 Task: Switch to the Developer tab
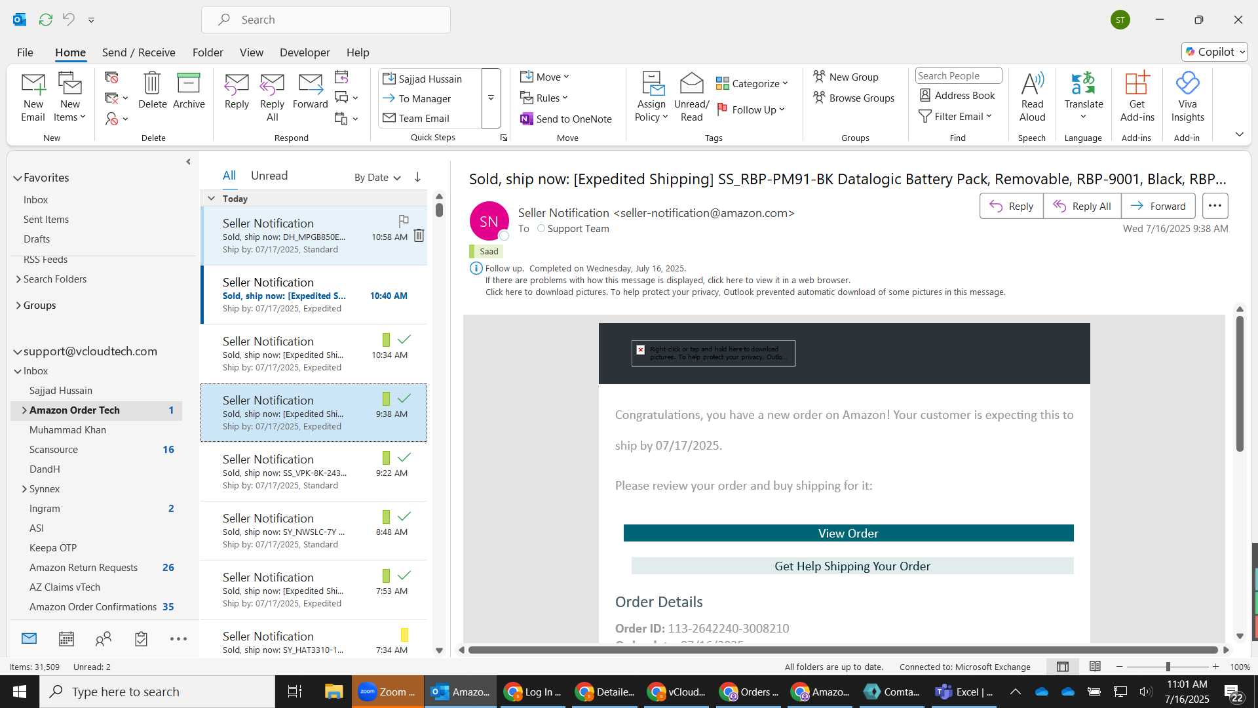point(305,52)
